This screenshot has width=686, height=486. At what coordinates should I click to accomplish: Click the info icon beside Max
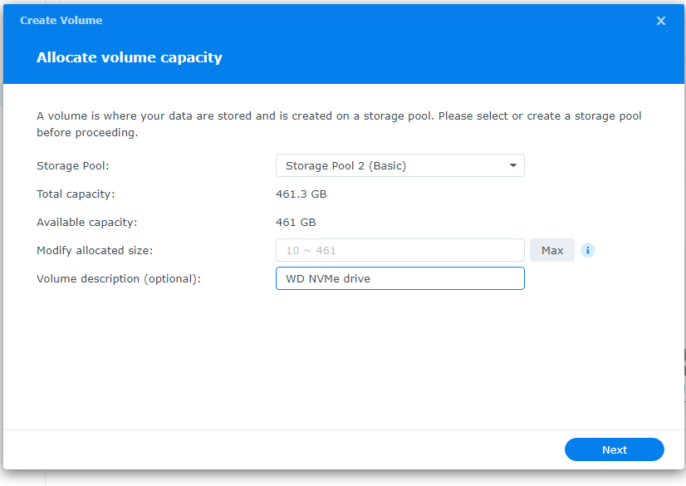[588, 250]
